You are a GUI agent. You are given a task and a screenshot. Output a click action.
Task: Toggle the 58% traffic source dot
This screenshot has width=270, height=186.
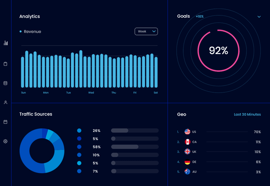pos(79,147)
